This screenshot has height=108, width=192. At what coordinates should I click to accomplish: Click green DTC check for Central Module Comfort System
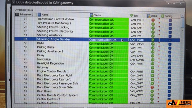click(152, 95)
